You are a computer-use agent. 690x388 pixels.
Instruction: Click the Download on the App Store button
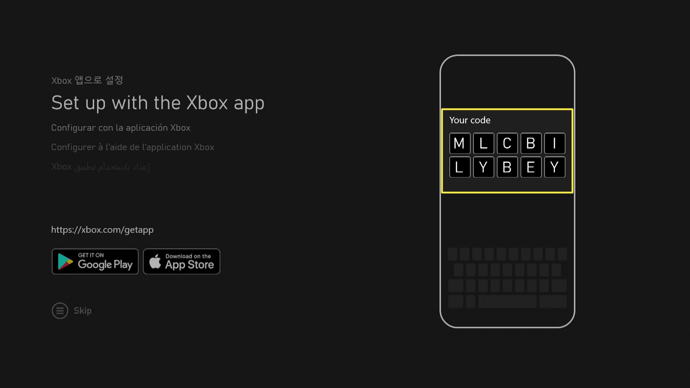(x=181, y=261)
